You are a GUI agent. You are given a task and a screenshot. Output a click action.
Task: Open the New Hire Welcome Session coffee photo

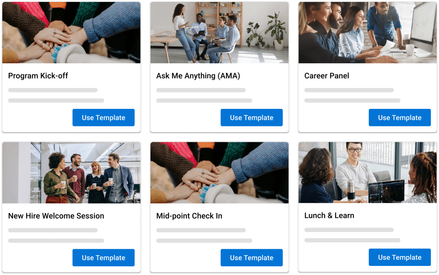(71, 173)
